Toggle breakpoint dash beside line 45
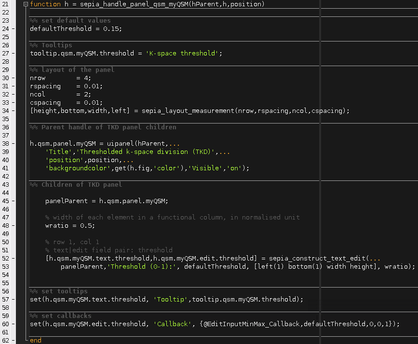418x344 pixels. click(13, 201)
